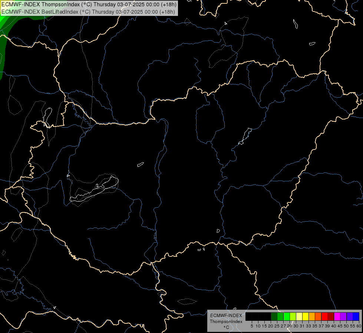Click the legend tick value 39
Image resolution: width=363 pixels, height=333 pixels.
tap(327, 326)
